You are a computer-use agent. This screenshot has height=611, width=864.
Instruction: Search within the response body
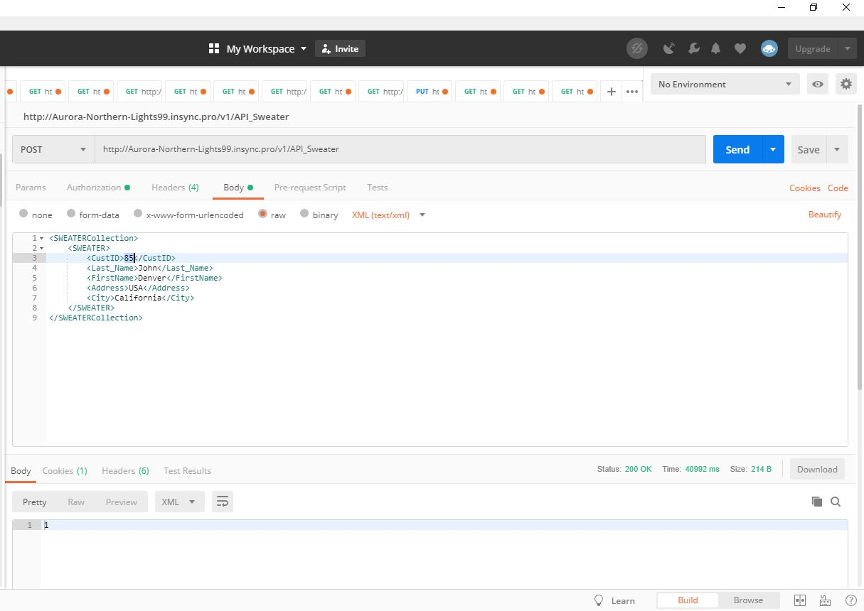[836, 502]
